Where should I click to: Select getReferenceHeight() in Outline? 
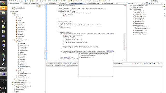pos(141,29)
